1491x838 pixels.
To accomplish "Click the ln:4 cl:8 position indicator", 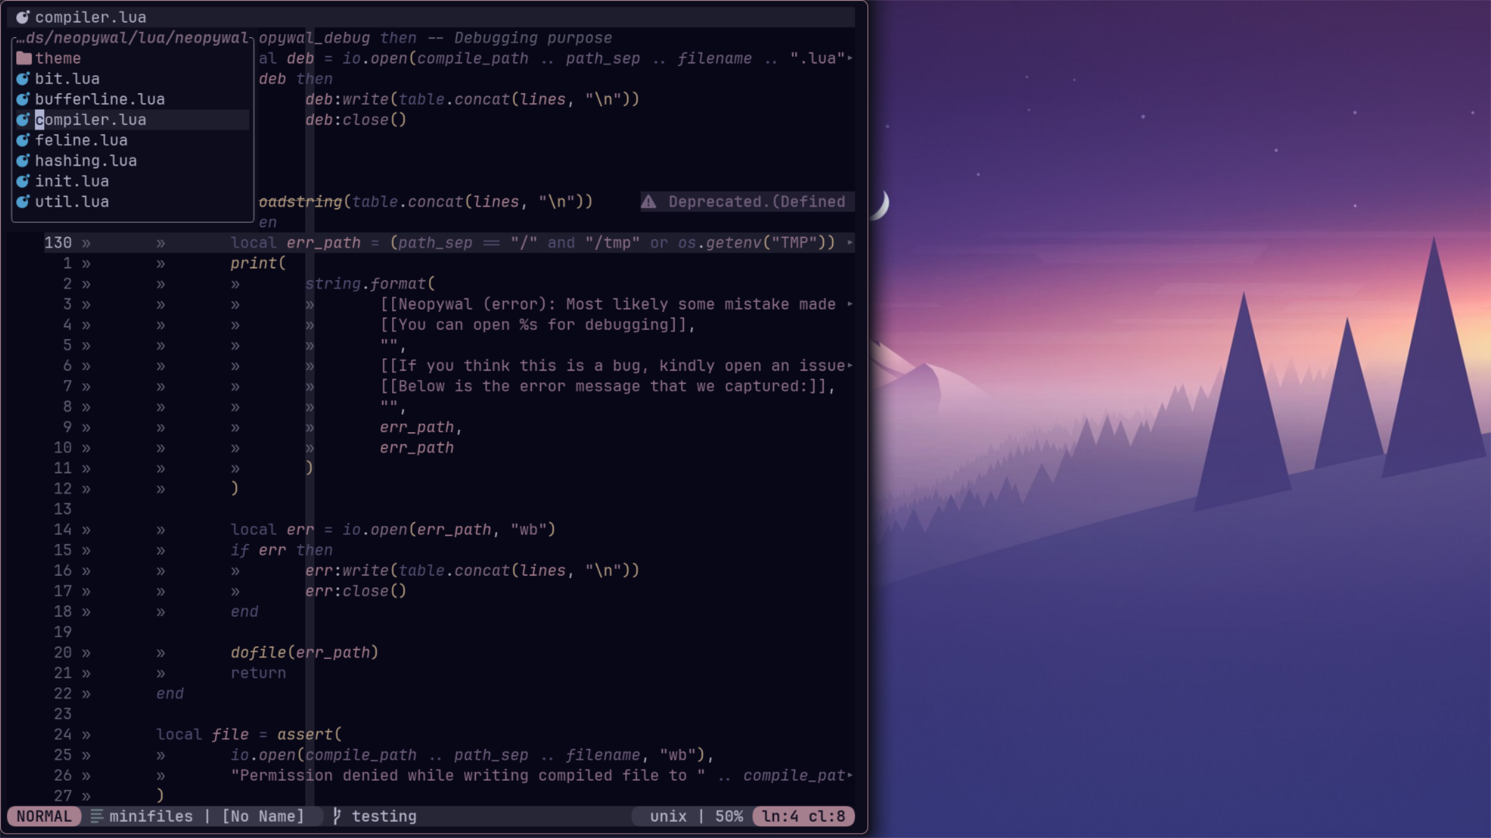I will (803, 816).
